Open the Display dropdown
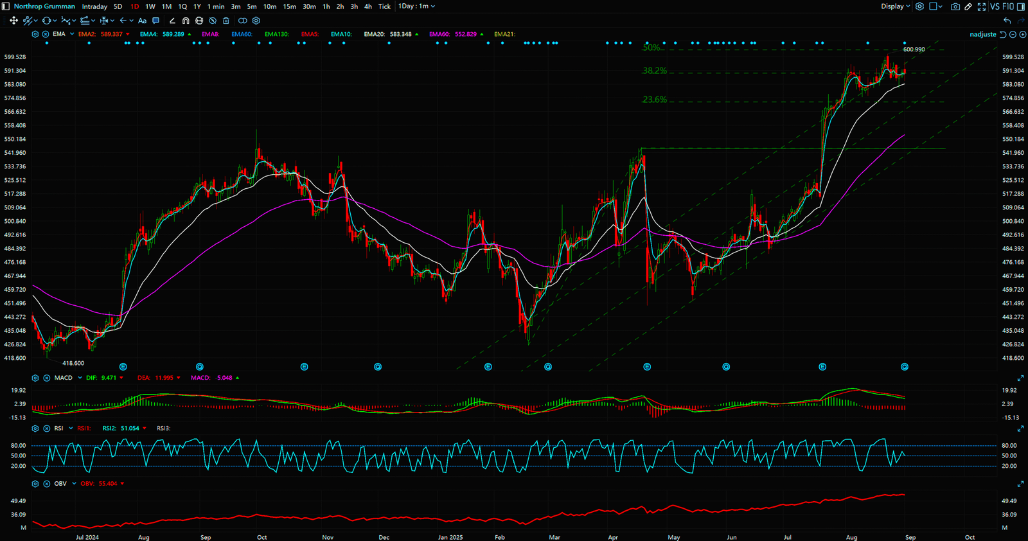This screenshot has height=541, width=1028. click(x=895, y=6)
